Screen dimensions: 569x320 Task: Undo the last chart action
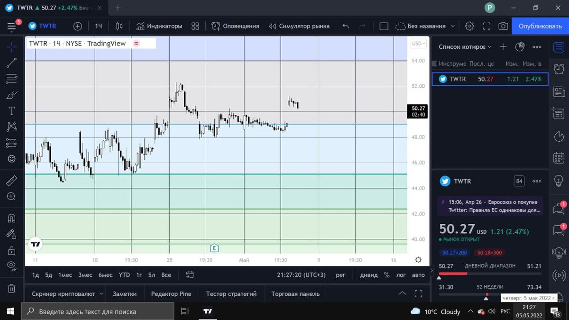click(x=346, y=26)
